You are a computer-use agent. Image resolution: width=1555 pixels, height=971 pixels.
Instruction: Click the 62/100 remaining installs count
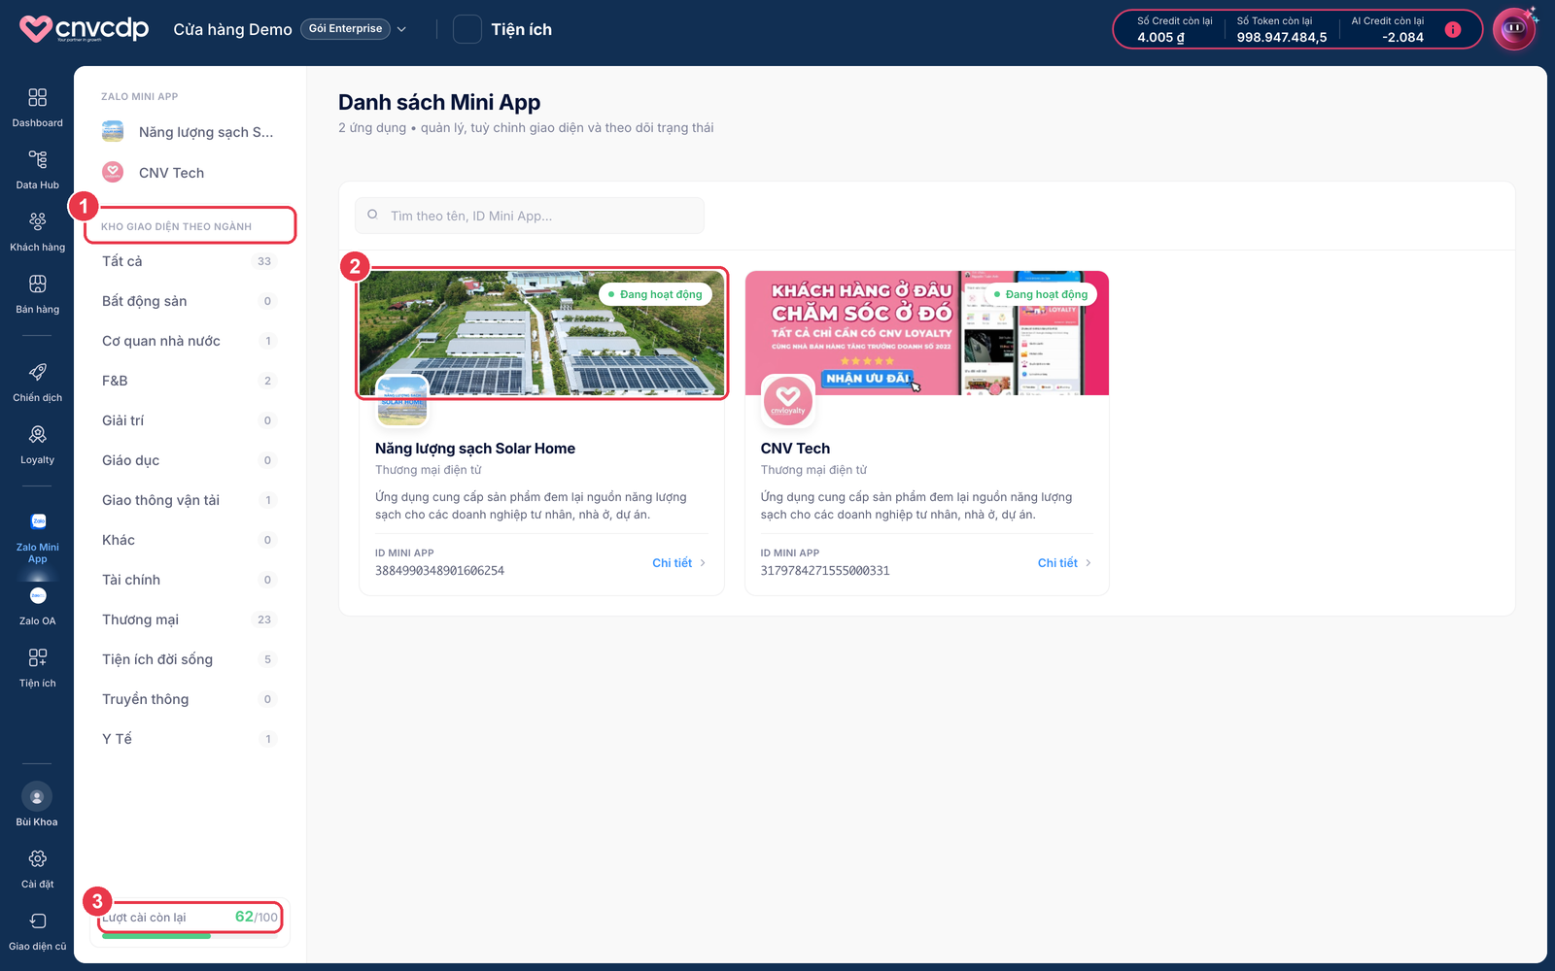click(257, 917)
